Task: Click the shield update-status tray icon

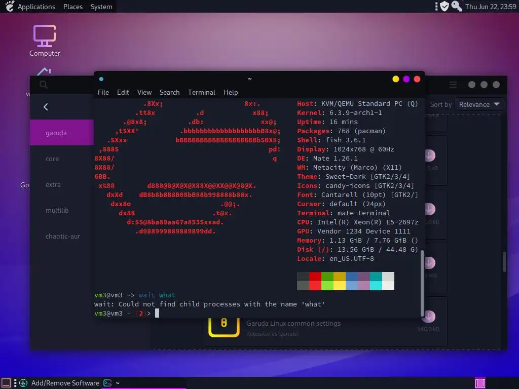Action: pyautogui.click(x=444, y=6)
